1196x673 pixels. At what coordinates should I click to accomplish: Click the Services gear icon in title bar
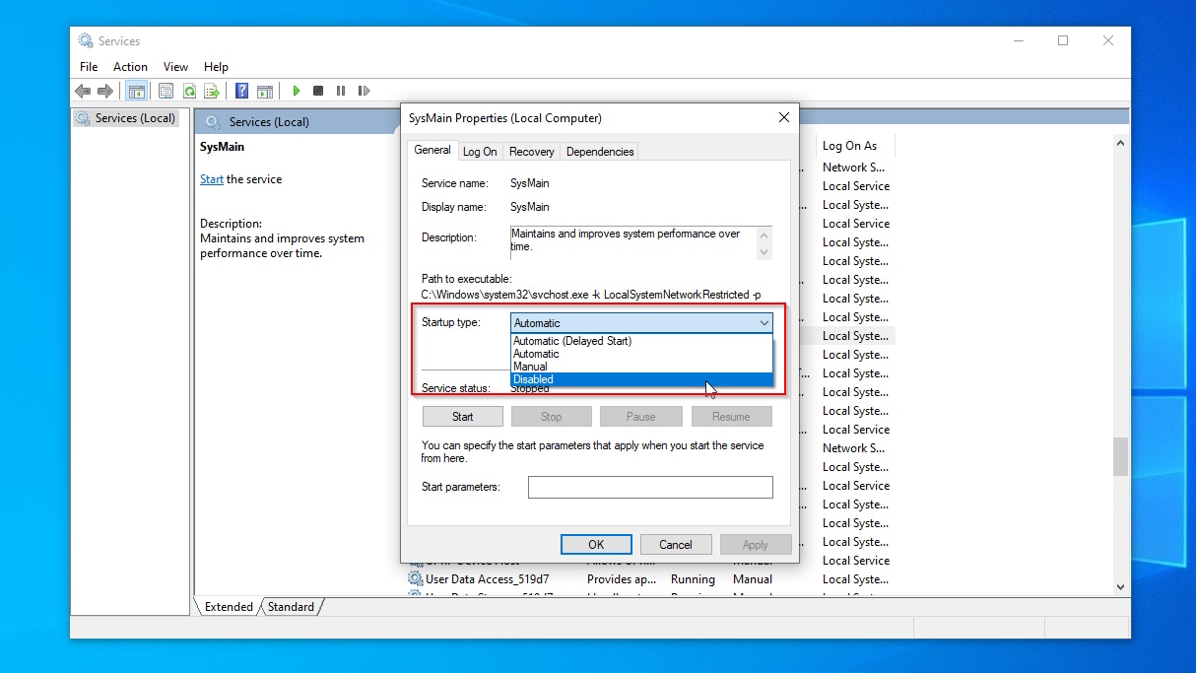(86, 40)
